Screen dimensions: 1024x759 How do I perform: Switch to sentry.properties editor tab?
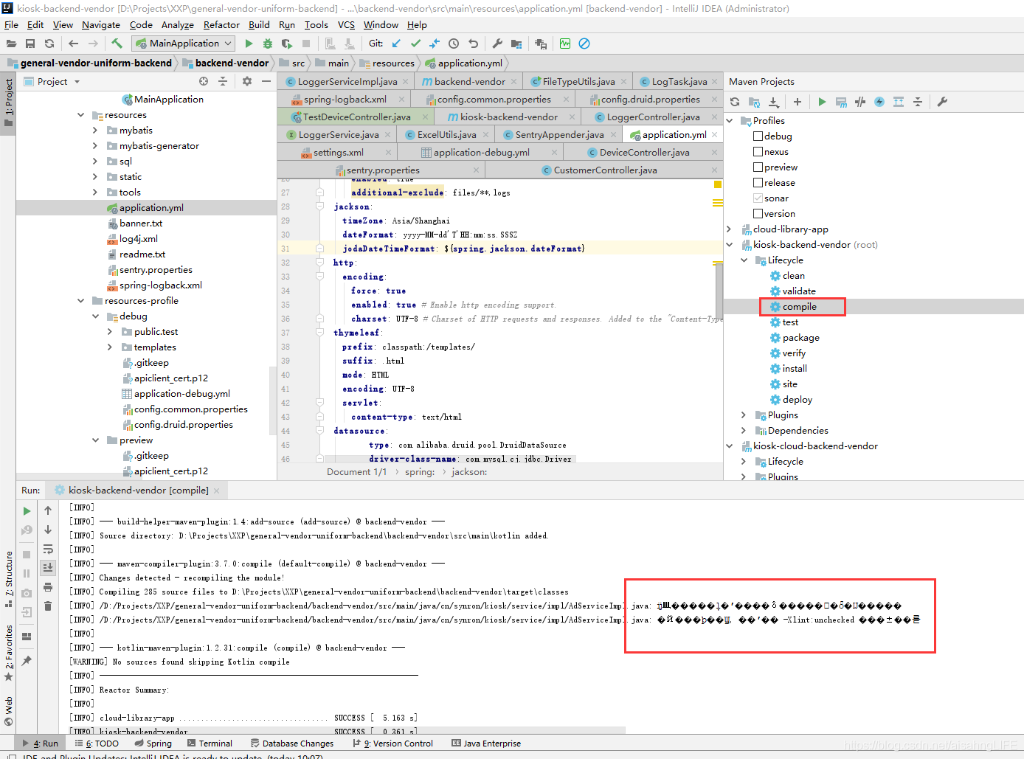382,170
